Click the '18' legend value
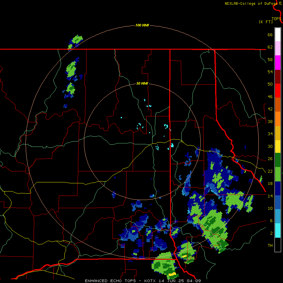This screenshot has width=283, height=283. 270,184
